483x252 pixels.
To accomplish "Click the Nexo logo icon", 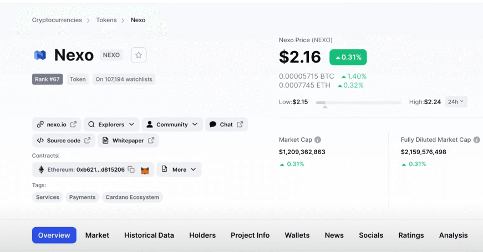I will pos(40,55).
